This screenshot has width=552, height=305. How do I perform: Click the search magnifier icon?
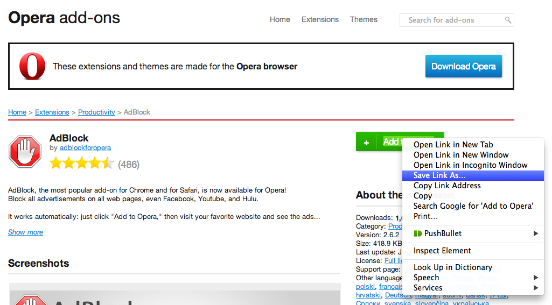[x=508, y=20]
